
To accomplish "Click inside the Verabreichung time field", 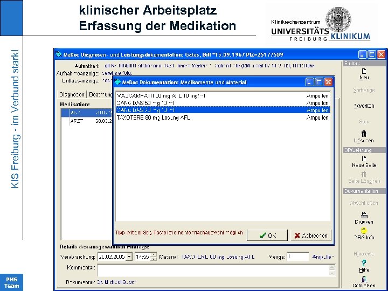I will [x=143, y=257].
